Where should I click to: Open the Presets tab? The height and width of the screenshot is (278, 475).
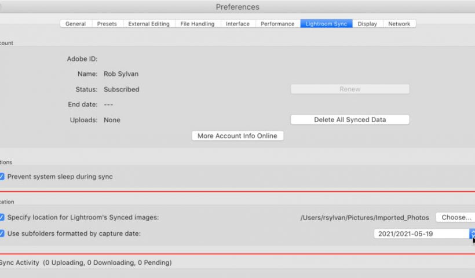(x=107, y=24)
